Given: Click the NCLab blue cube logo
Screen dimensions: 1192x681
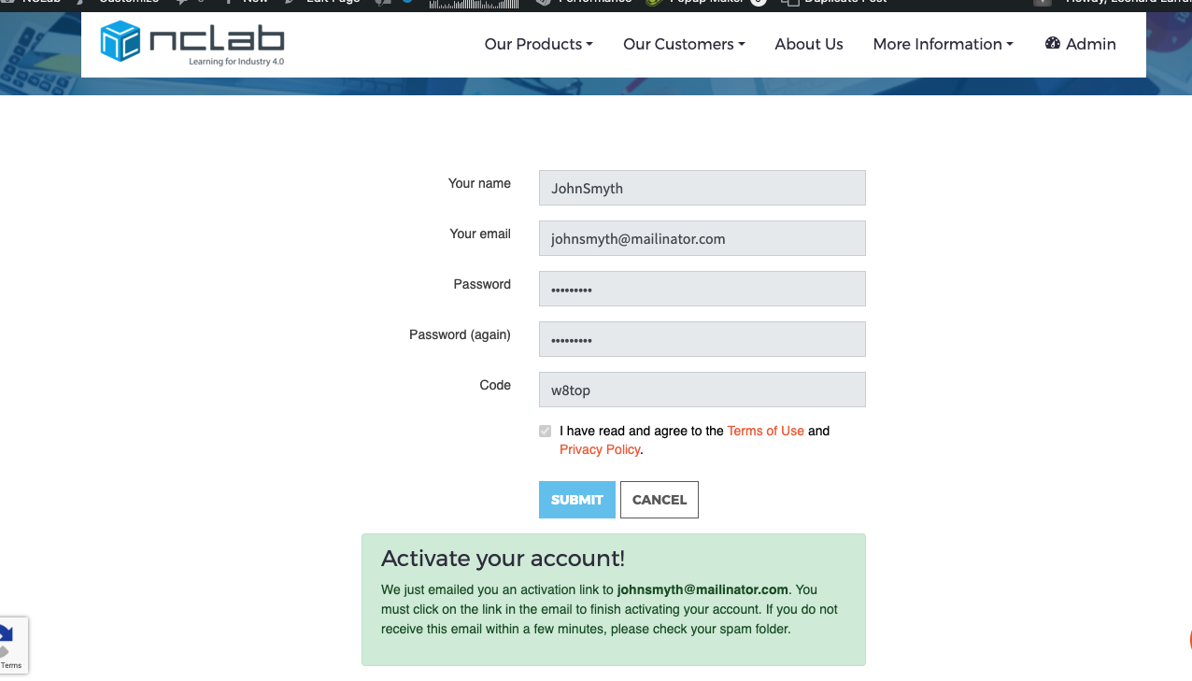Looking at the screenshot, I should (120, 42).
